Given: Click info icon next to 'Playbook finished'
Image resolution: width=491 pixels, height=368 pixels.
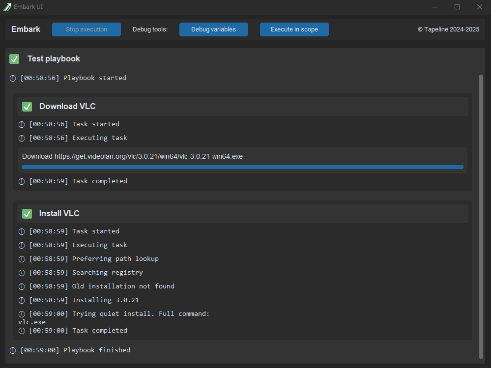Looking at the screenshot, I should click(x=13, y=350).
